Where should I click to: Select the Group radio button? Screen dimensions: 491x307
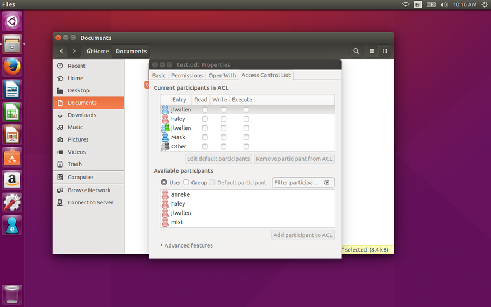[x=186, y=182]
